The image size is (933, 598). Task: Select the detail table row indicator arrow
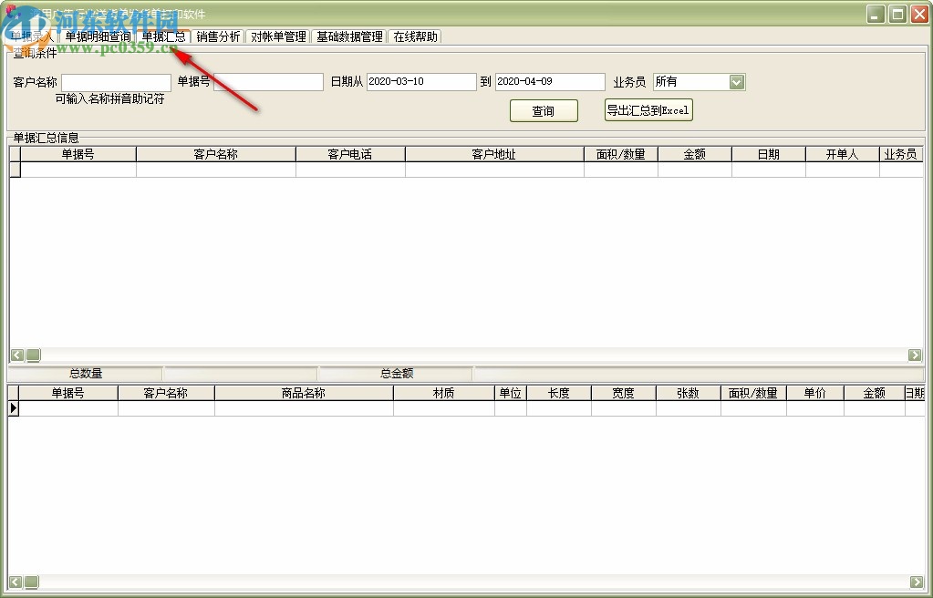[x=14, y=408]
